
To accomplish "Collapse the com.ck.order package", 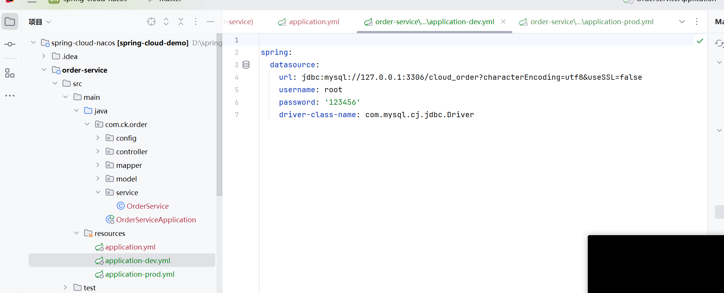I will [x=87, y=124].
